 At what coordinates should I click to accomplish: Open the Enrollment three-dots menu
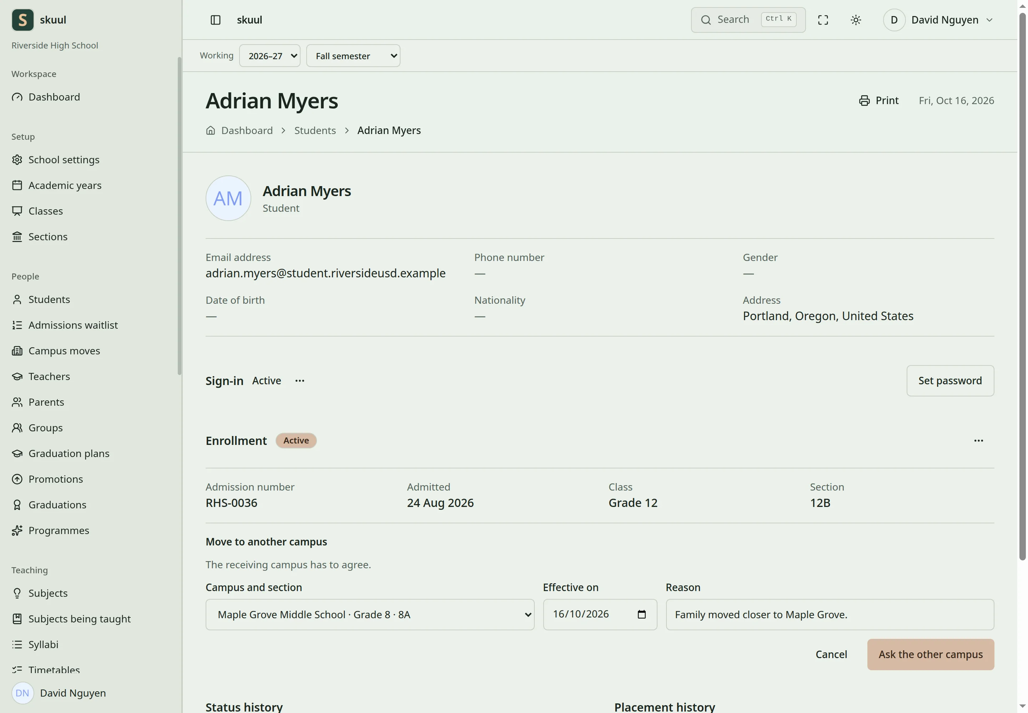point(978,441)
